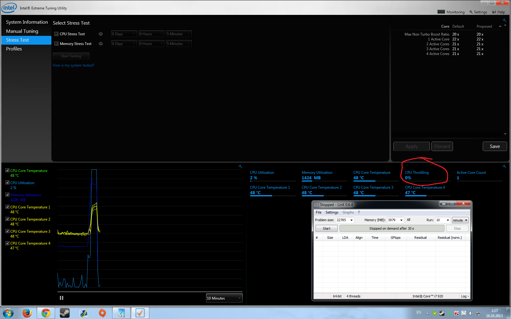Open the Origin app from the taskbar
511x319 pixels.
pyautogui.click(x=102, y=313)
